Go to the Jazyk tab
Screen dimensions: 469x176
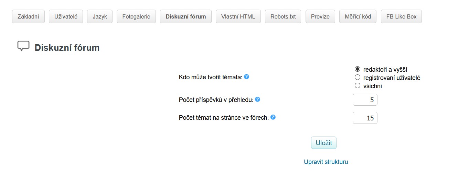tap(100, 16)
